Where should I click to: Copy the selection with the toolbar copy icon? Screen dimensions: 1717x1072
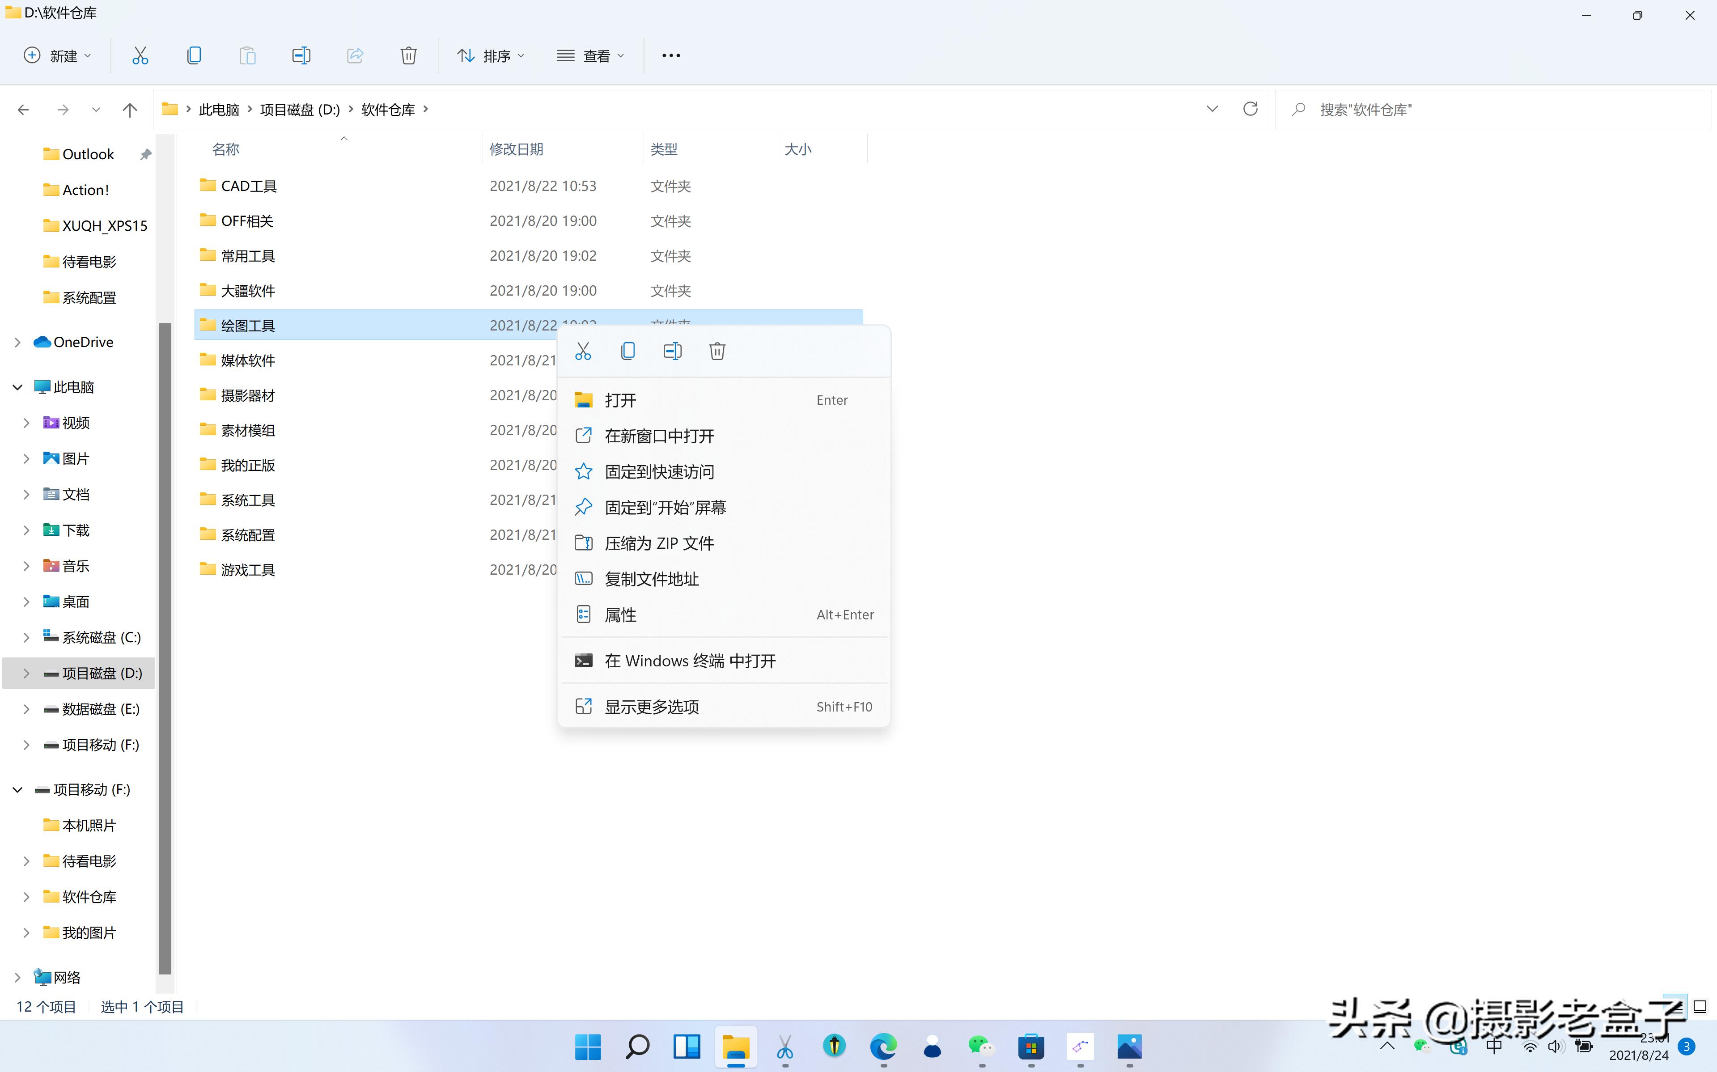coord(194,55)
